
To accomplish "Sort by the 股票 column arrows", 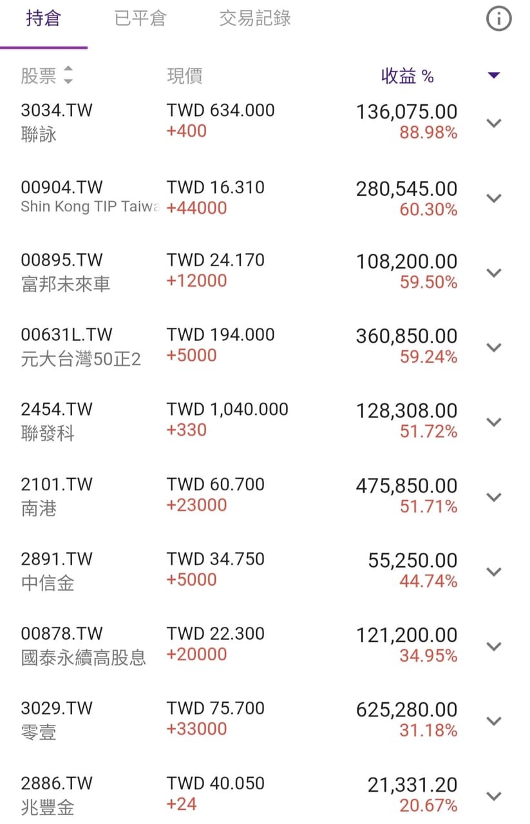I will [68, 75].
